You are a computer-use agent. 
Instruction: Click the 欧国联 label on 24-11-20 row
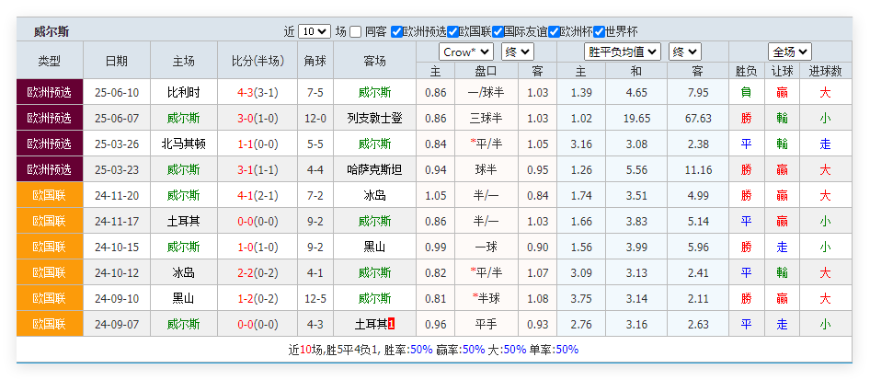click(x=50, y=195)
